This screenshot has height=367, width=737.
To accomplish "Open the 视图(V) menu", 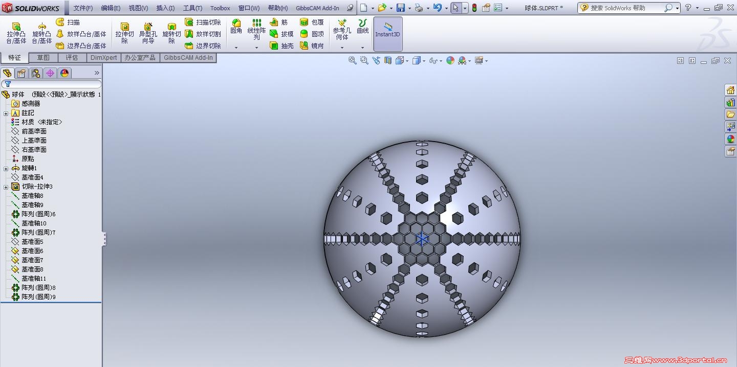I will click(138, 8).
